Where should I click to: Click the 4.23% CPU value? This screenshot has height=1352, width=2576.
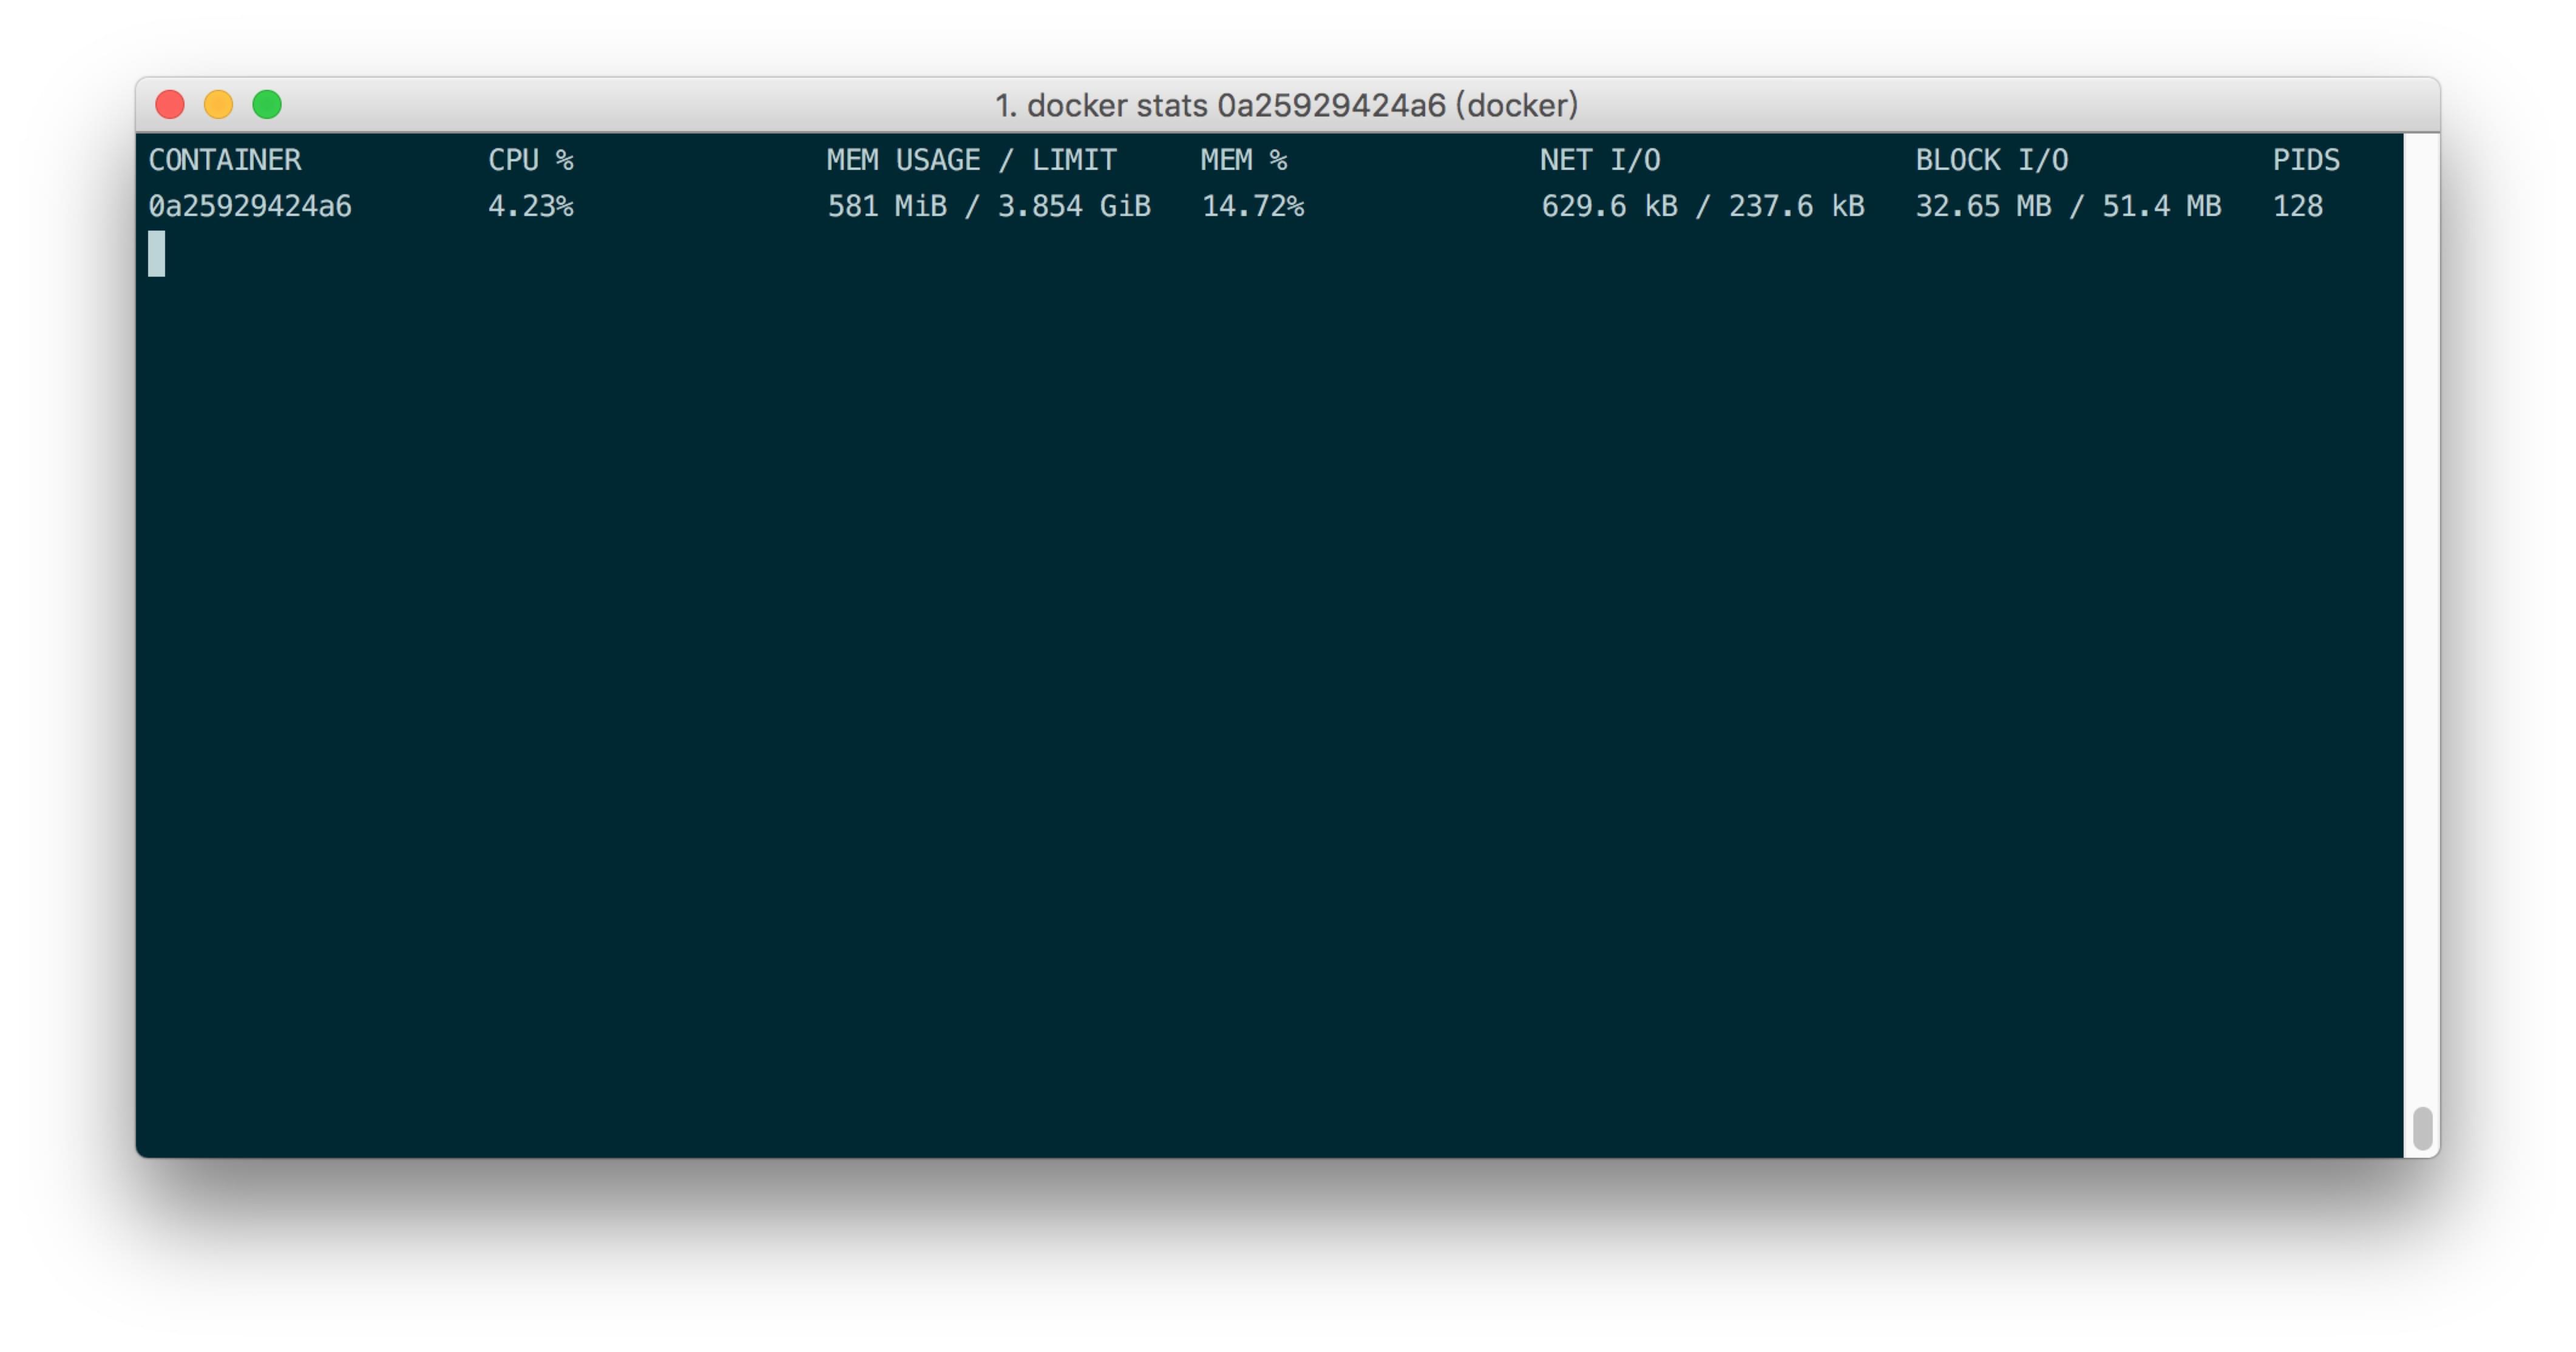click(530, 206)
